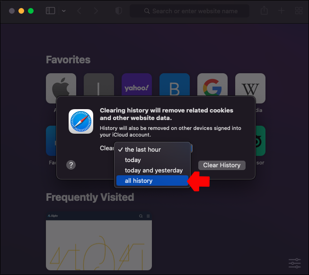
Task: Open the Privacy Report shield icon
Action: point(119,11)
